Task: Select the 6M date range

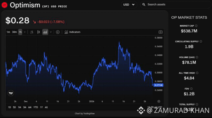Action: point(30,107)
